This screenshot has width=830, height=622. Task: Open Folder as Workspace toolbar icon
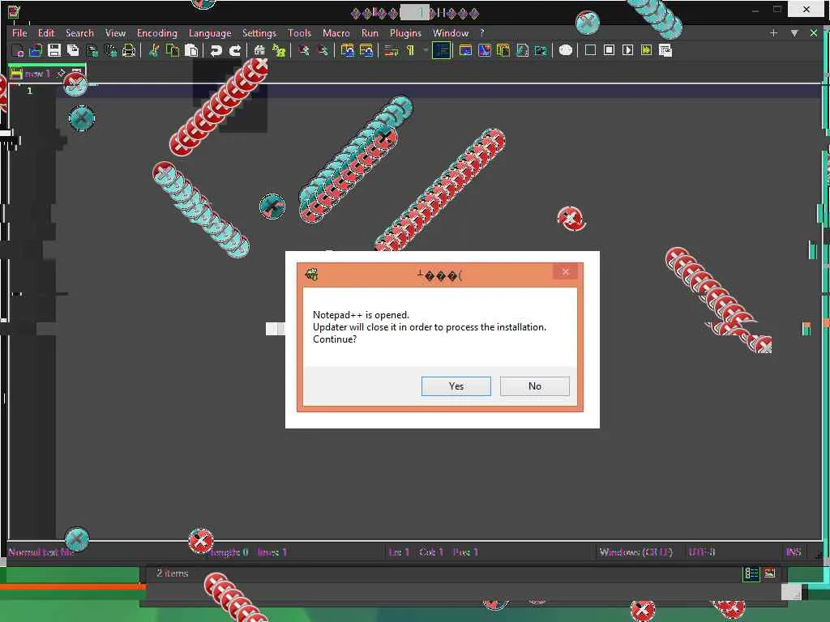point(541,50)
